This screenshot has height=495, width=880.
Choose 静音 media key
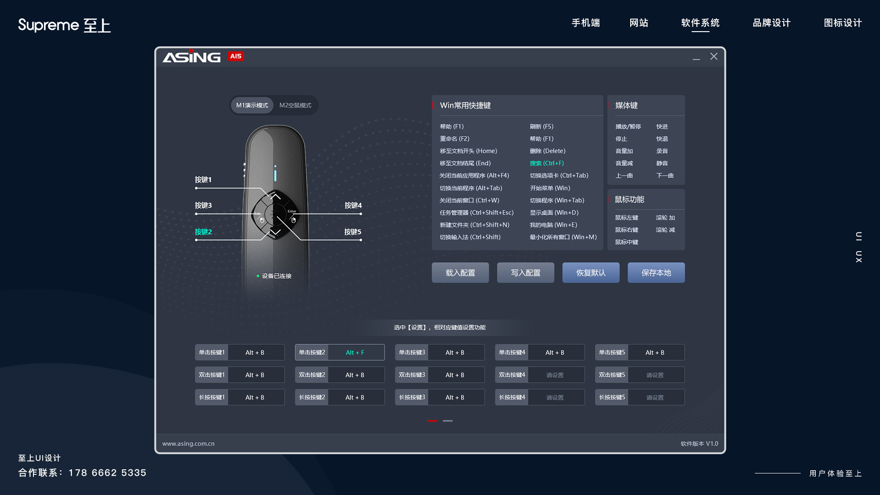tap(662, 163)
